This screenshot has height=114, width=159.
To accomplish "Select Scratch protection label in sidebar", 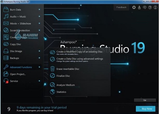I will click(20, 30).
